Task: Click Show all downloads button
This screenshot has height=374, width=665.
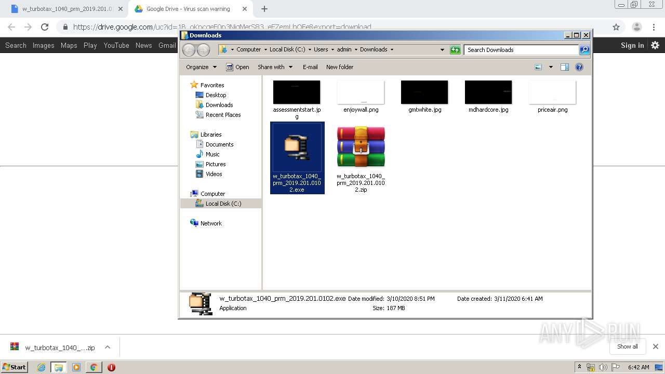Action: pyautogui.click(x=628, y=346)
